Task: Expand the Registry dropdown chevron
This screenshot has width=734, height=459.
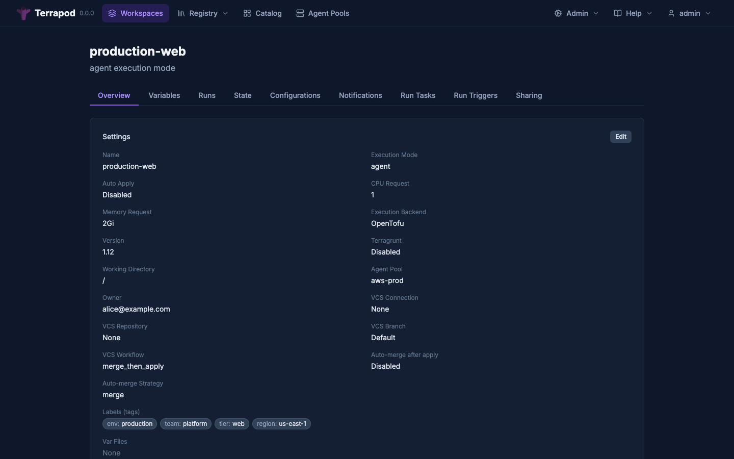Action: point(225,13)
